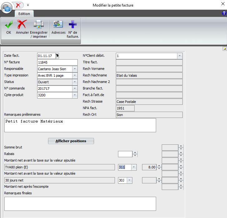
Task: Open the Date fact. calendar dropdown
Action: pos(57,56)
